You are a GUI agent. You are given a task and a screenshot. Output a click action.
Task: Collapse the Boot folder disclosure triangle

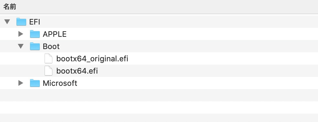tap(21, 46)
